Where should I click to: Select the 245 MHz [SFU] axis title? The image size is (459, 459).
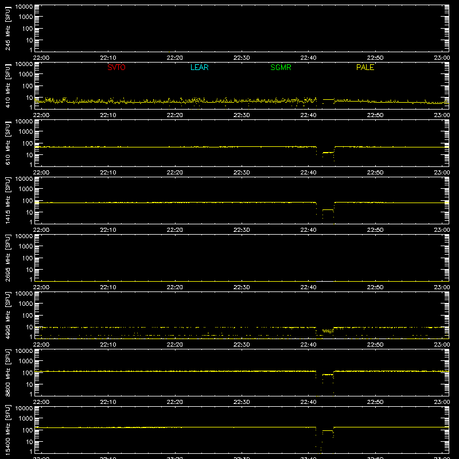pyautogui.click(x=8, y=28)
